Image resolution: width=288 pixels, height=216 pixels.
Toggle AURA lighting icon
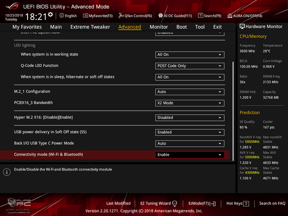tap(230, 16)
